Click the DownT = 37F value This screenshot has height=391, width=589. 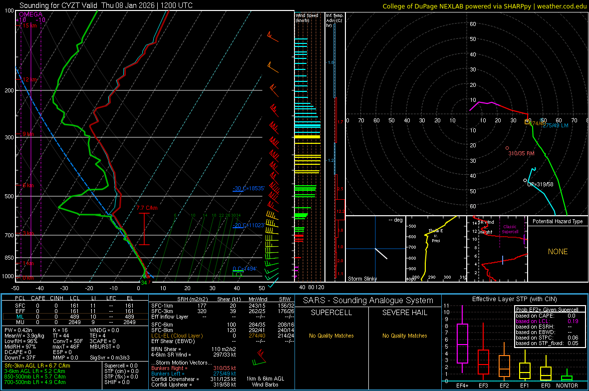tap(20, 358)
